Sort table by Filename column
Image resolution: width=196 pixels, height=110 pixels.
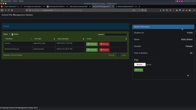(x=18, y=39)
